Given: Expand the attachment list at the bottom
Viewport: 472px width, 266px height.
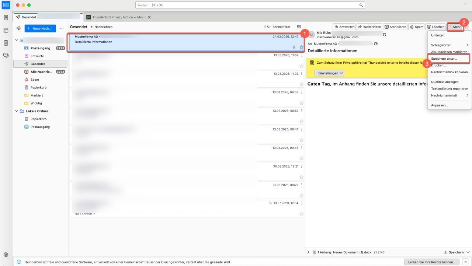Looking at the screenshot, I should pos(308,252).
